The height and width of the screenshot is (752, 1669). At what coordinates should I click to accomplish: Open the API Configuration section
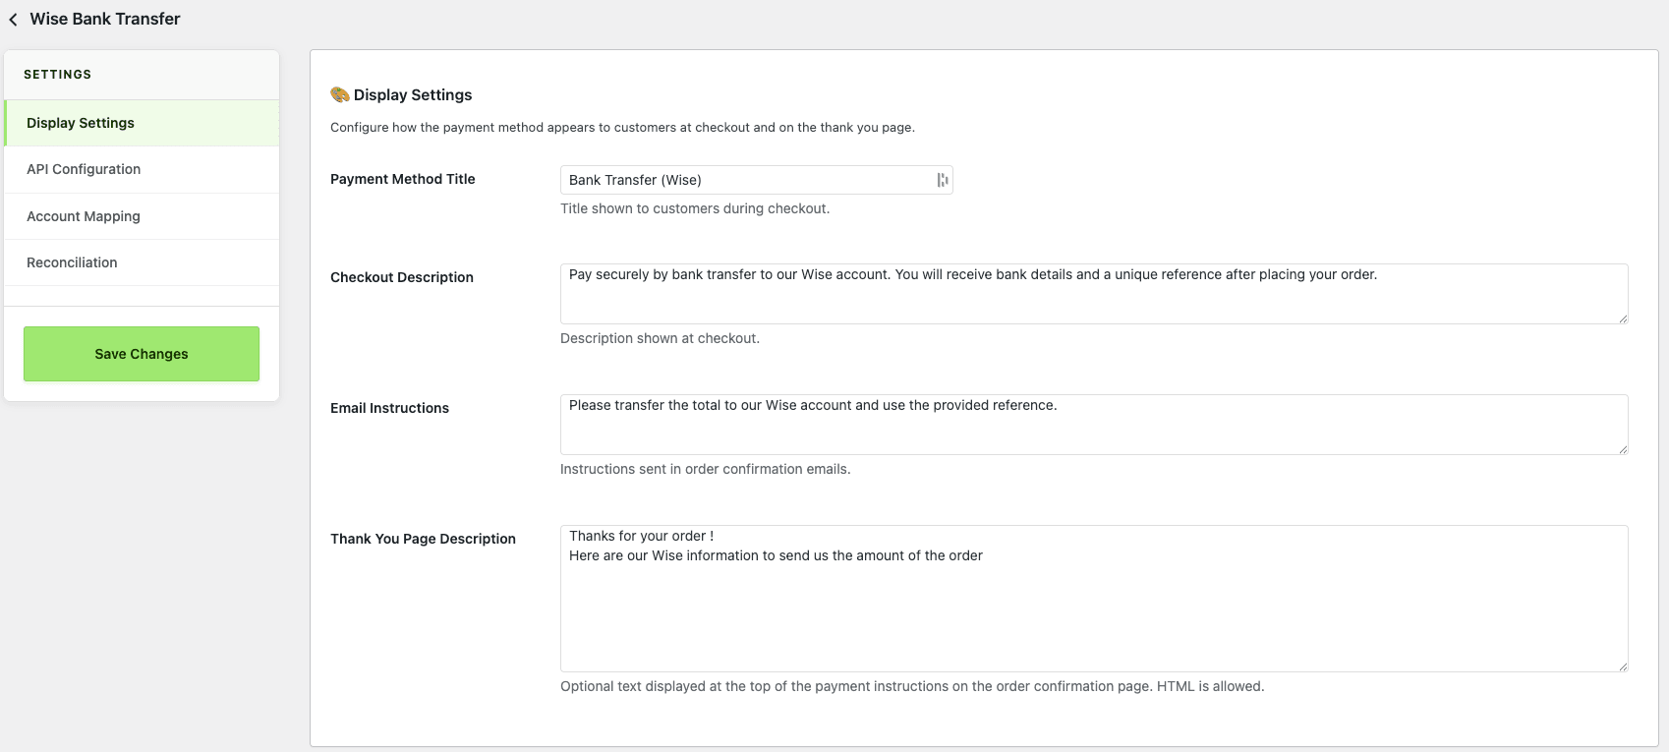point(84,169)
